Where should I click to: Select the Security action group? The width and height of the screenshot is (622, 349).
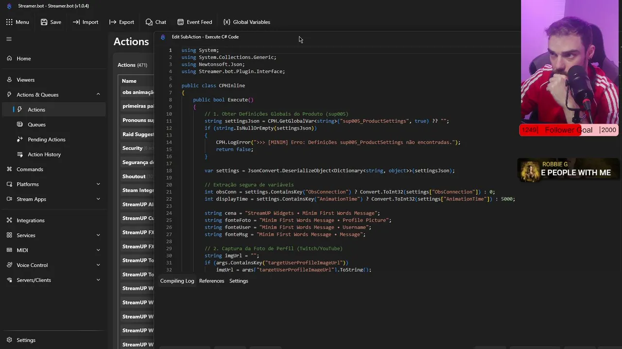[138, 148]
